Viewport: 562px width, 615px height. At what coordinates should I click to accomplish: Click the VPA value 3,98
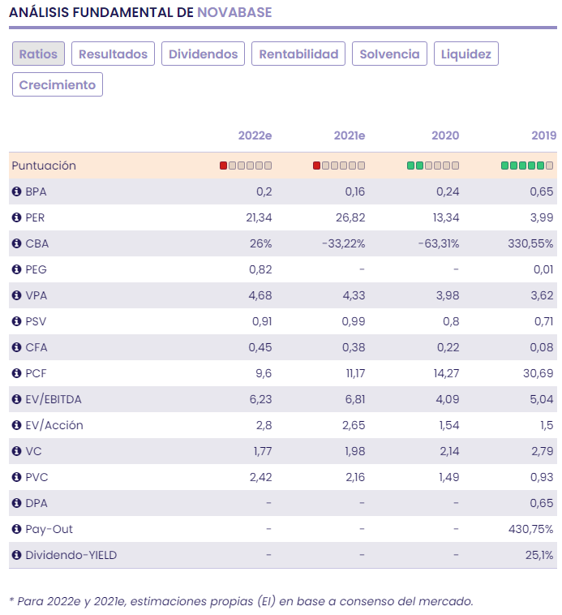point(448,295)
